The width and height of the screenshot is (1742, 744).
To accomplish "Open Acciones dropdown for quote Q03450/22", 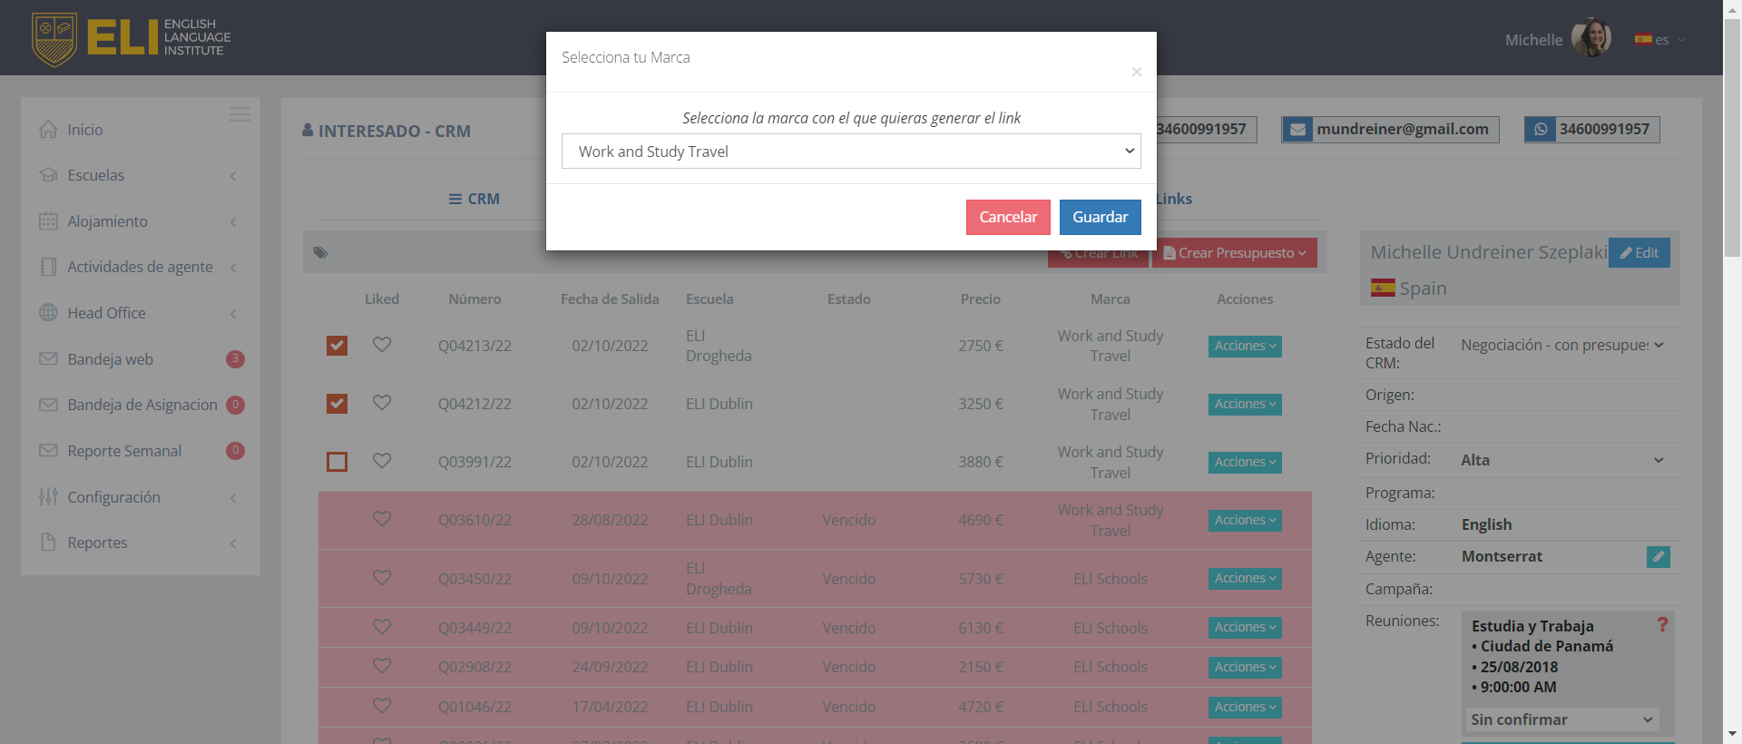I will [1244, 579].
